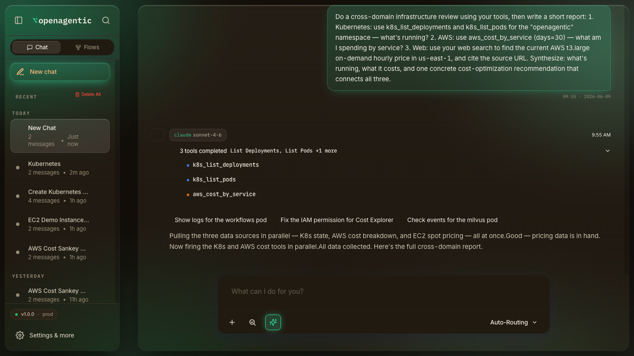
Task: Click the sidebar chat list scrollbar
Action: [116, 181]
